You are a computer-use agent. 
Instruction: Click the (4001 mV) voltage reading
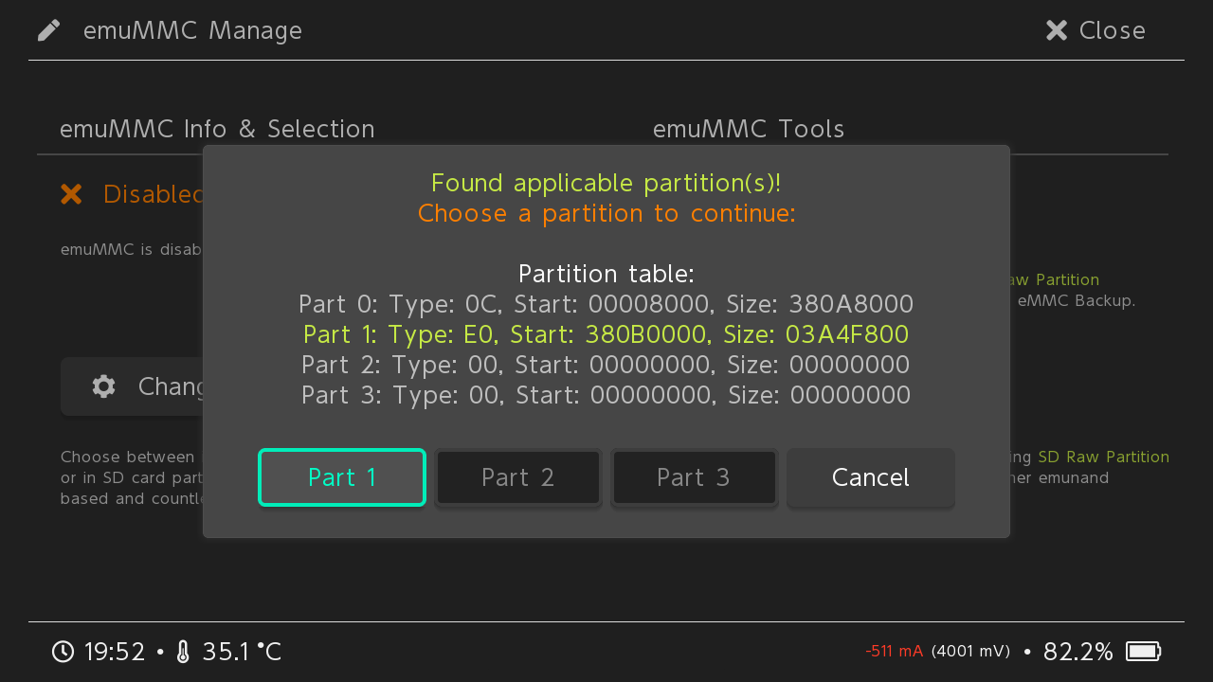click(x=970, y=652)
